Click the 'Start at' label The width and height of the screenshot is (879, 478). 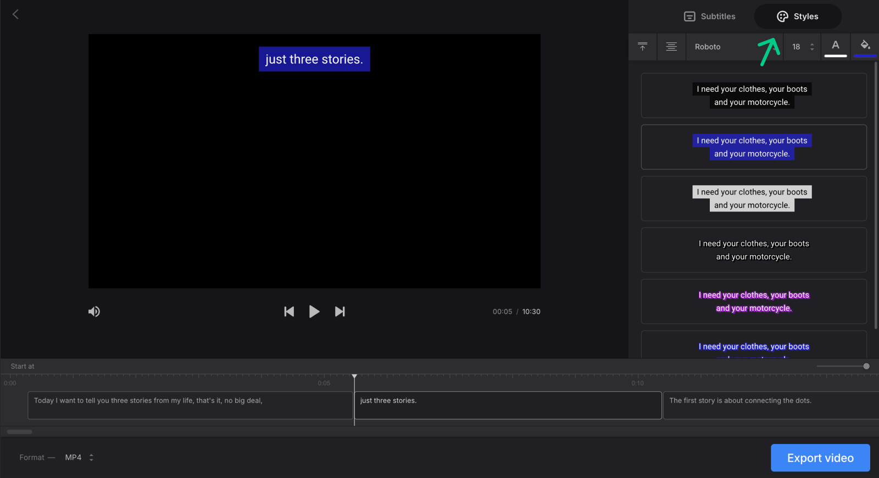pos(23,366)
